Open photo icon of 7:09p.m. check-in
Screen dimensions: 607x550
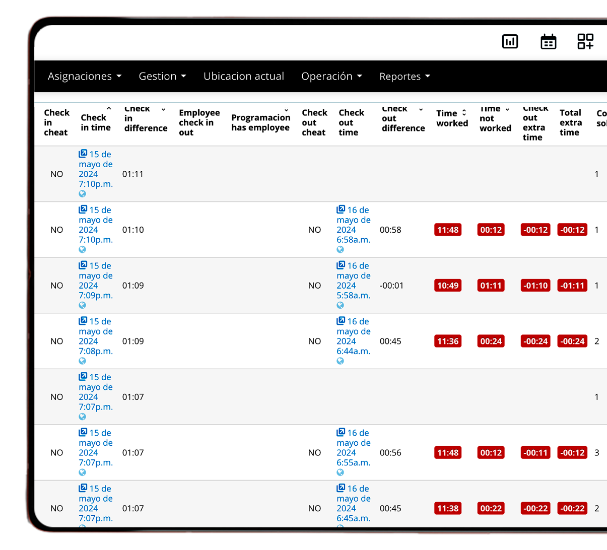83,265
